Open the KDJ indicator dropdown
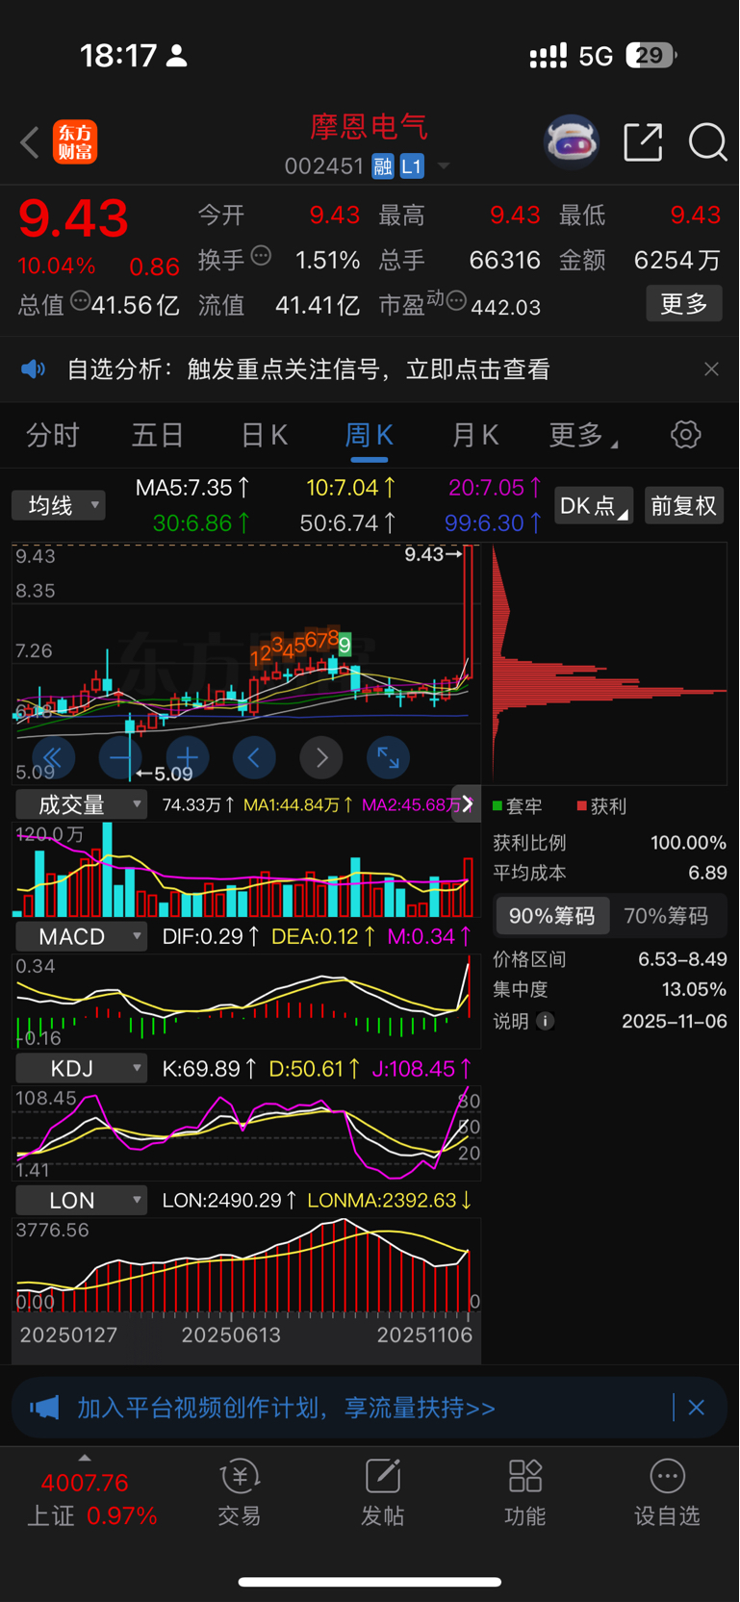Viewport: 740px width, 1602px height. click(82, 1068)
